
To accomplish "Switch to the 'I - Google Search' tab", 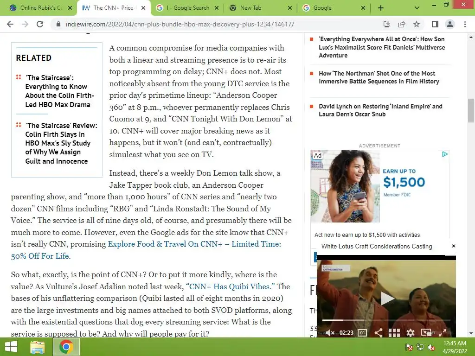I will click(188, 8).
